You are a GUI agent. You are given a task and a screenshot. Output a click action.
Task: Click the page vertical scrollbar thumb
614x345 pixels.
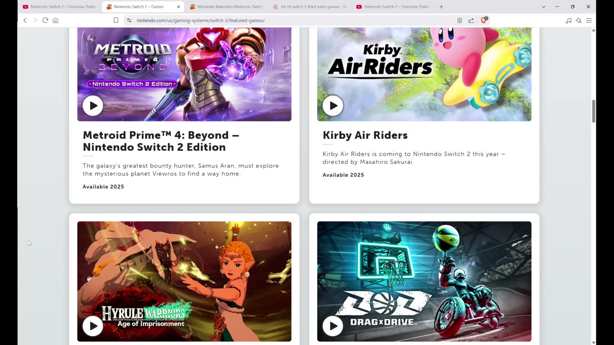click(593, 111)
